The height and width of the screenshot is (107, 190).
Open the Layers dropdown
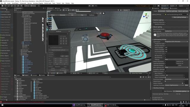(173, 6)
